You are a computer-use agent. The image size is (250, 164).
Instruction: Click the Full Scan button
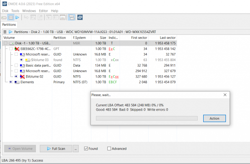pyautogui.click(x=56, y=149)
